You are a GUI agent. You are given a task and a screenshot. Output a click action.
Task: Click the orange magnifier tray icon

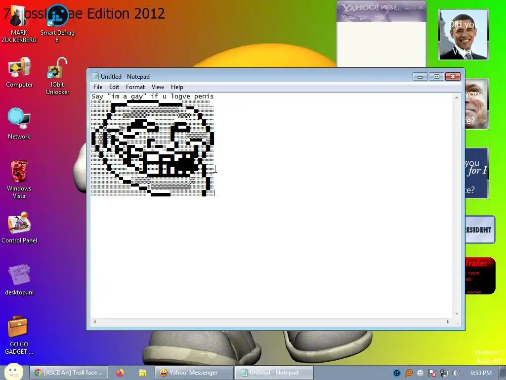coord(409,373)
